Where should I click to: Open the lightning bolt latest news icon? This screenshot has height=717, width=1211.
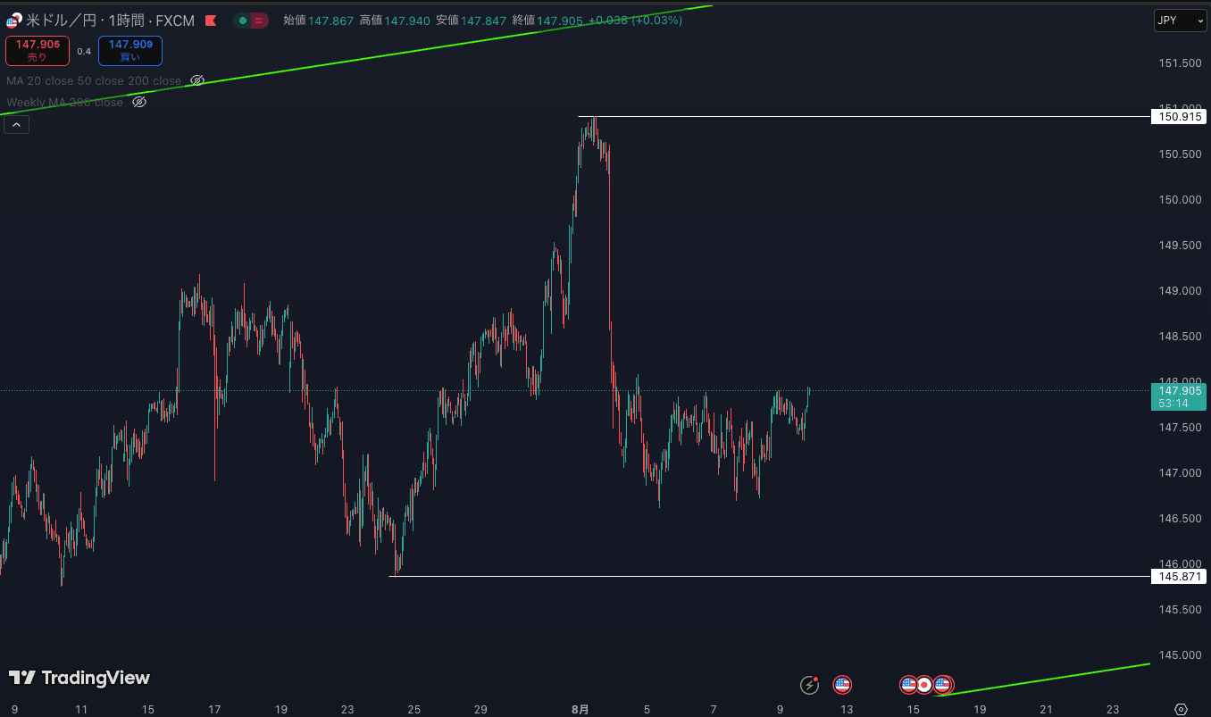pyautogui.click(x=810, y=685)
